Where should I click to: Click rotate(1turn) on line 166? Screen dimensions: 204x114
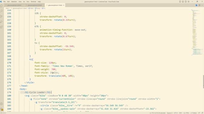(x=62, y=50)
